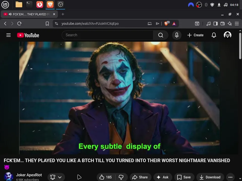Open the Leo AI sparkle icon
Screen dimensions: 242x181
tap(230, 24)
